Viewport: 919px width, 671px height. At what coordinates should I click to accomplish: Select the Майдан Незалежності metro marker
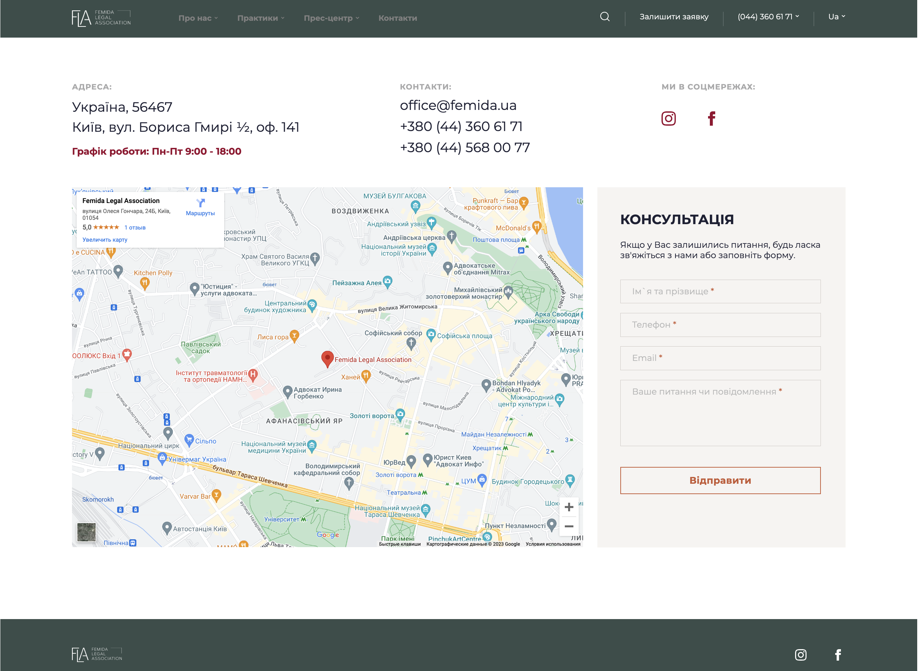(x=531, y=435)
